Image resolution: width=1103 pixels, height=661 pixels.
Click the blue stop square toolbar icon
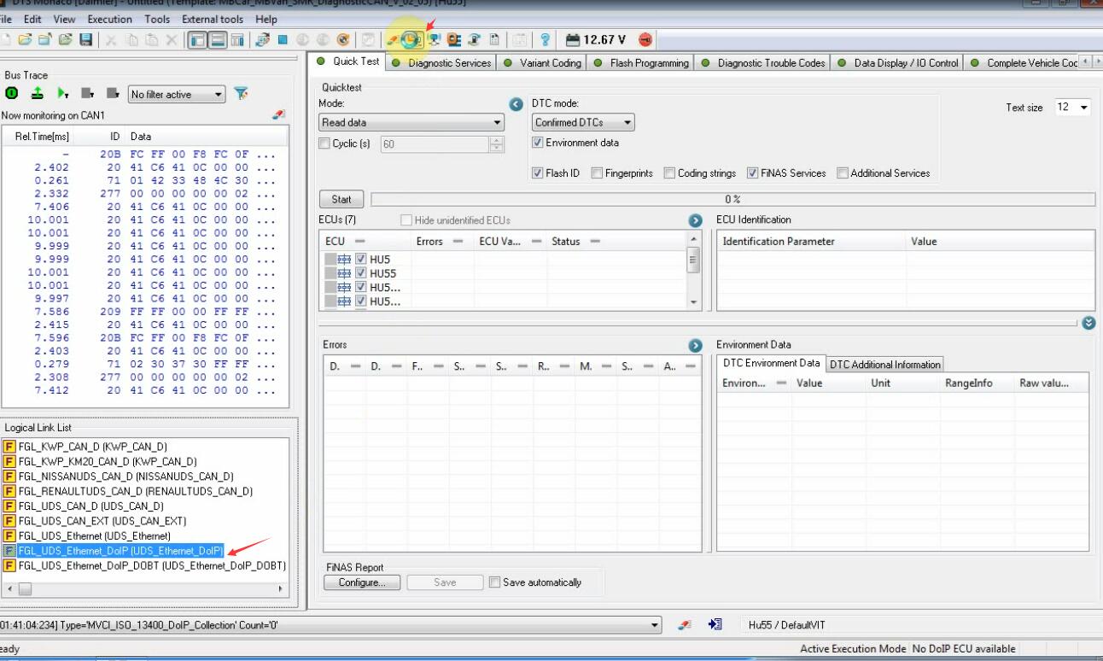[x=283, y=40]
